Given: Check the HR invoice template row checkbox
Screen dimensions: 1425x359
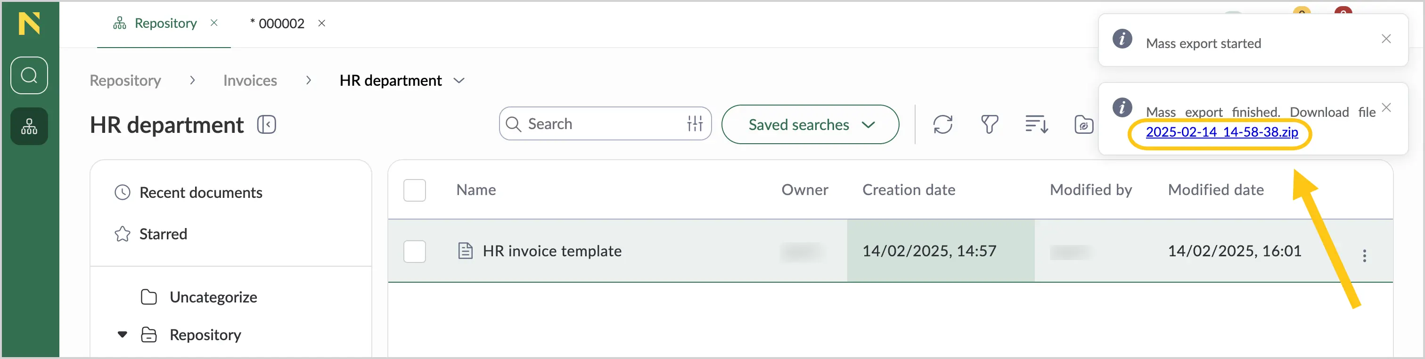Looking at the screenshot, I should (x=414, y=252).
